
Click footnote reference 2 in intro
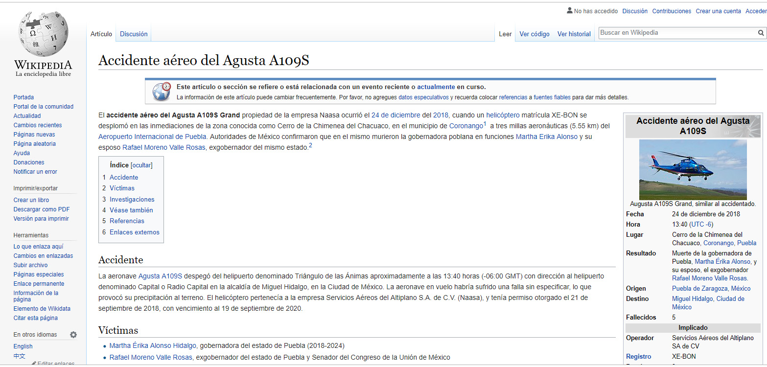(310, 145)
